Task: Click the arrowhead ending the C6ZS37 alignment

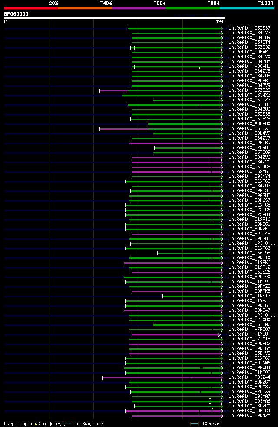Action: [222, 28]
